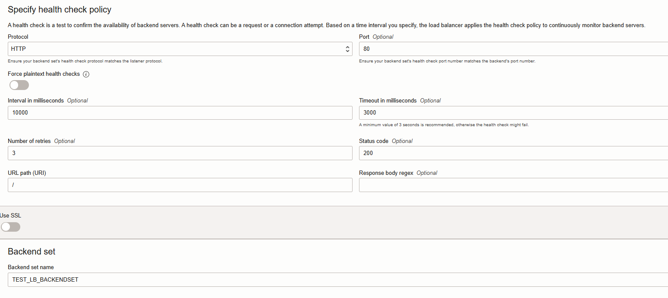
Task: Select the Number of retries field
Action: (x=180, y=153)
